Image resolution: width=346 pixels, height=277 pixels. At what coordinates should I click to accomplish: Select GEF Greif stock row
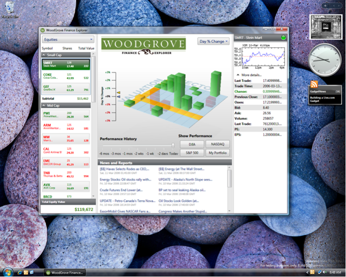pos(66,88)
